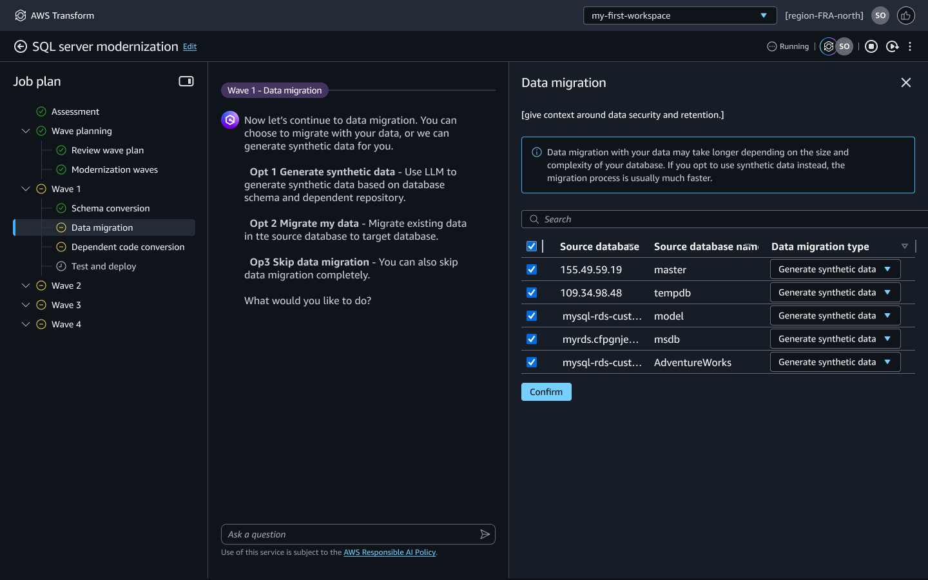The image size is (928, 580).
Task: Open migration type dropdown for tempdb
Action: [835, 293]
